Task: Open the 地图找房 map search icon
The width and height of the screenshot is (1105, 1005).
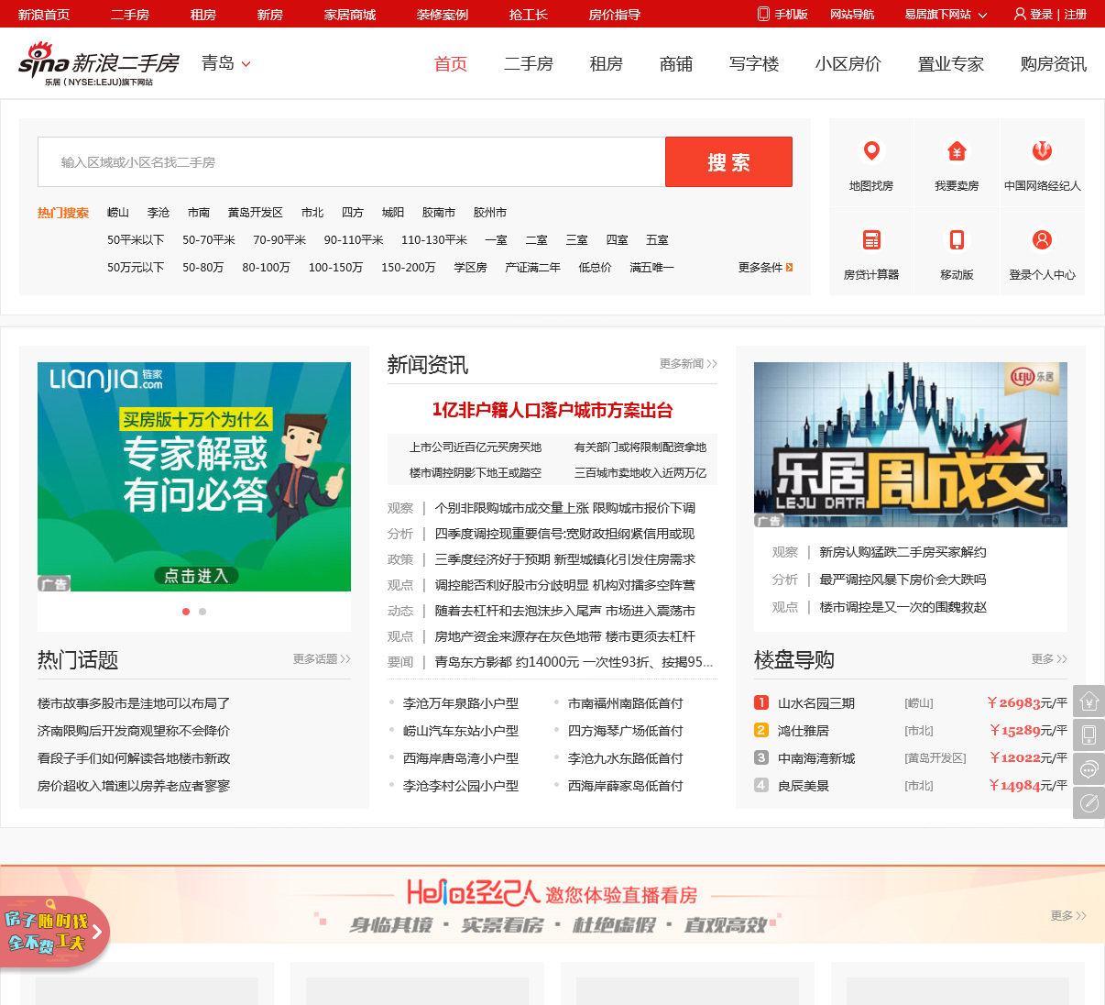Action: tap(871, 152)
